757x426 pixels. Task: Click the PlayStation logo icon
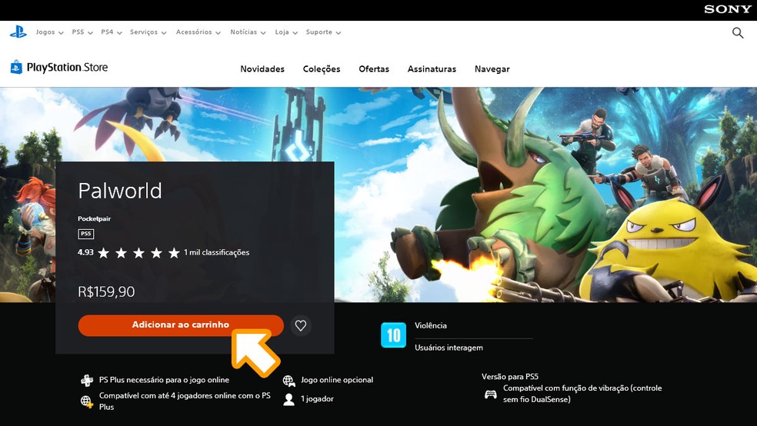tap(18, 32)
